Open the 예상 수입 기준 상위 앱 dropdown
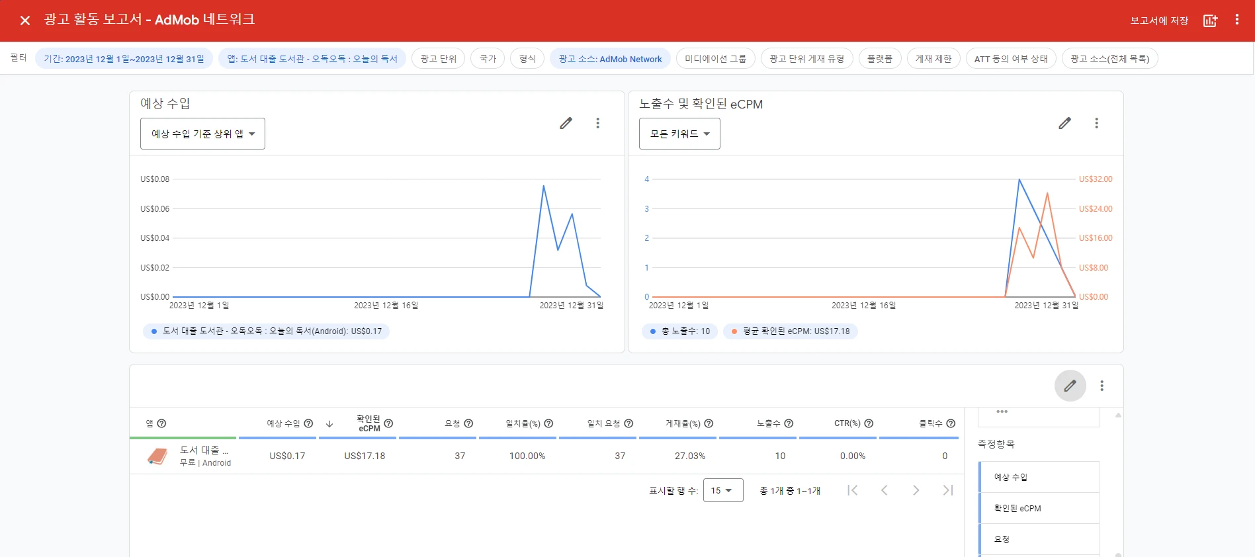1255x557 pixels. [202, 134]
